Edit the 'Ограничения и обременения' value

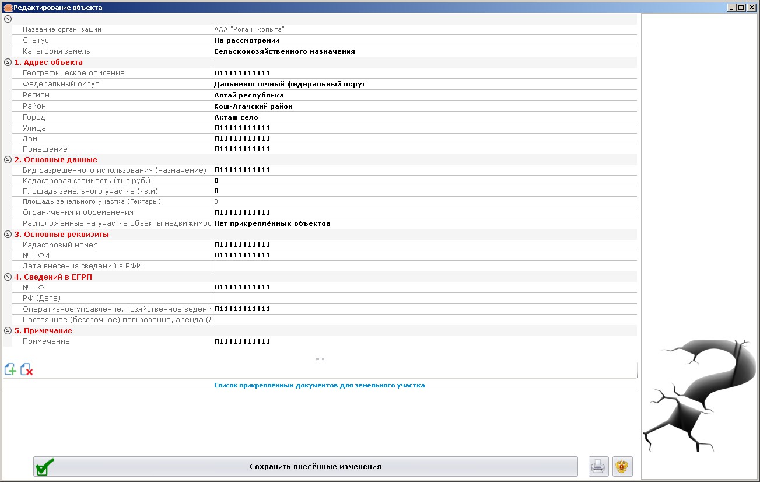(425, 212)
